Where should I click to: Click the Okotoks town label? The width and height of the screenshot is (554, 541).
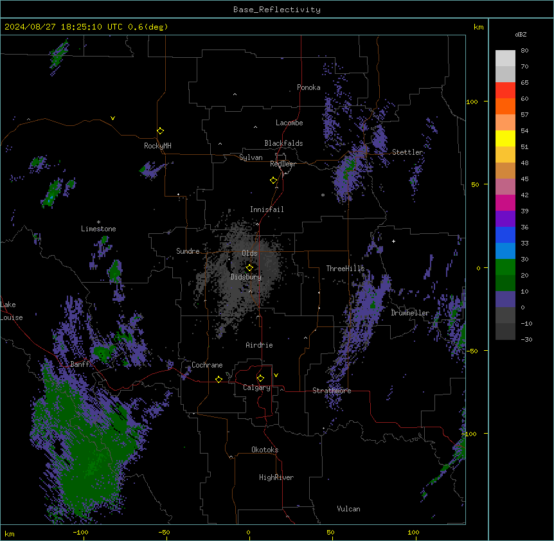tap(265, 450)
